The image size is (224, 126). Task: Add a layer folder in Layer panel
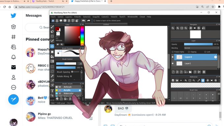tap(190, 72)
